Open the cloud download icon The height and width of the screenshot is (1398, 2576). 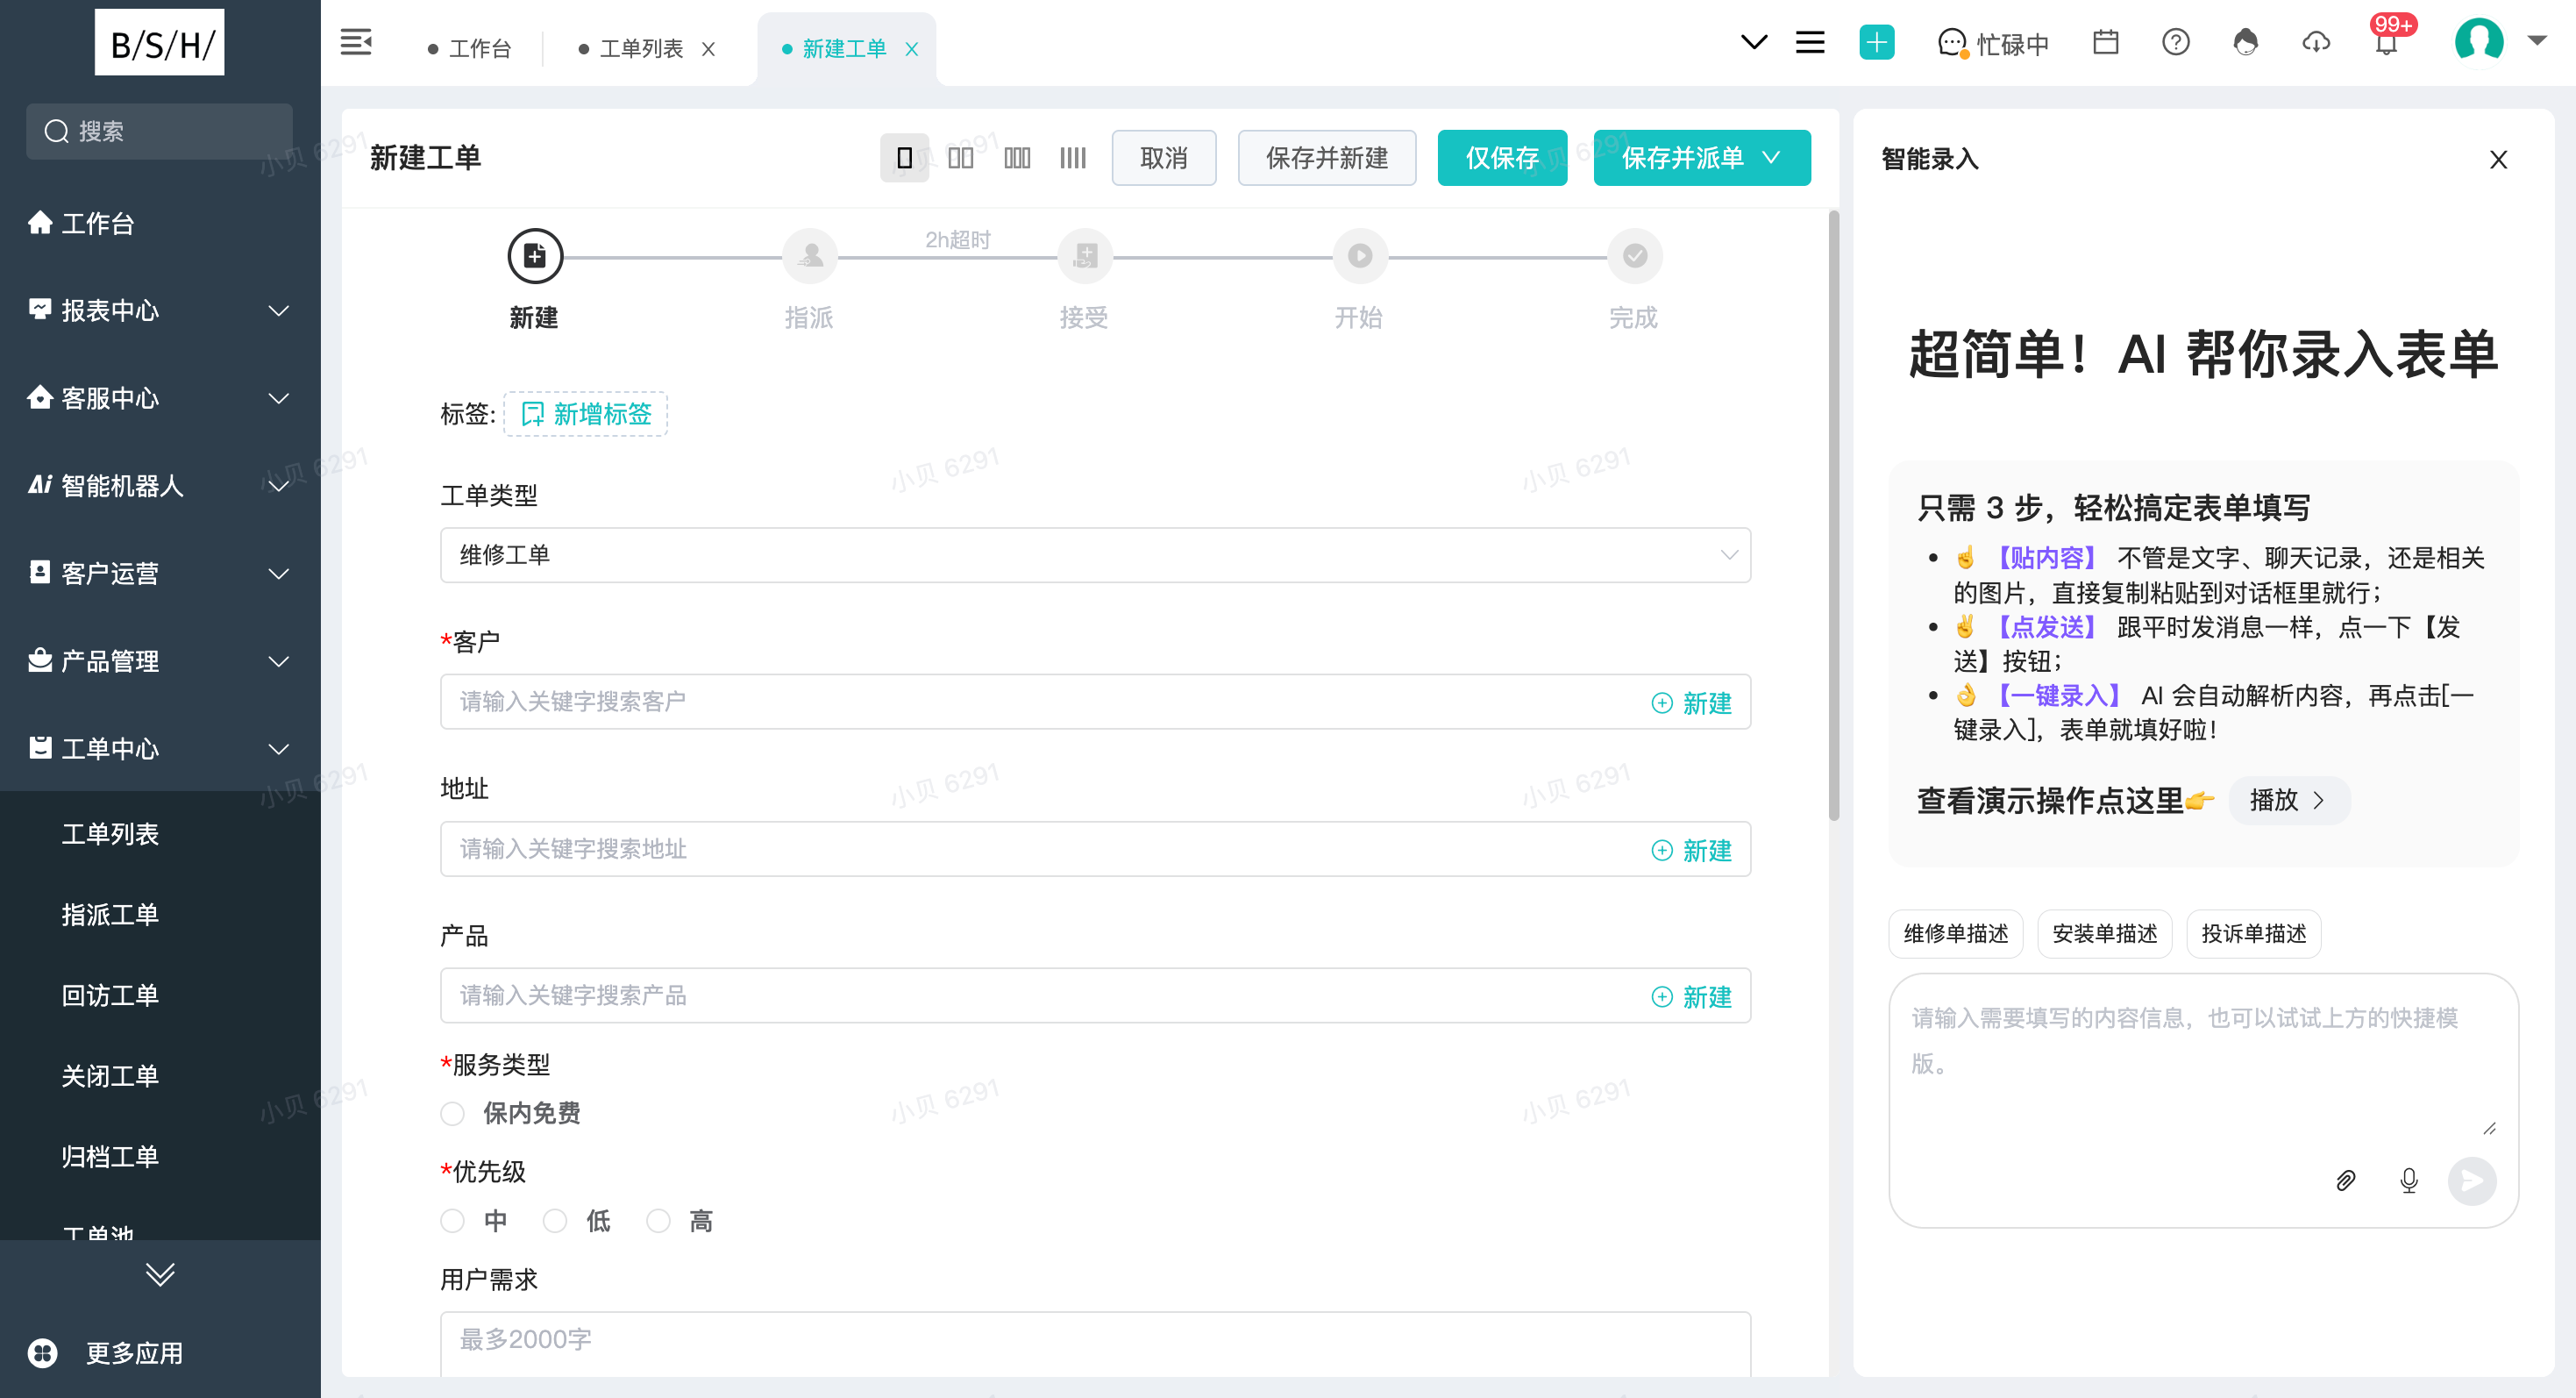2316,43
